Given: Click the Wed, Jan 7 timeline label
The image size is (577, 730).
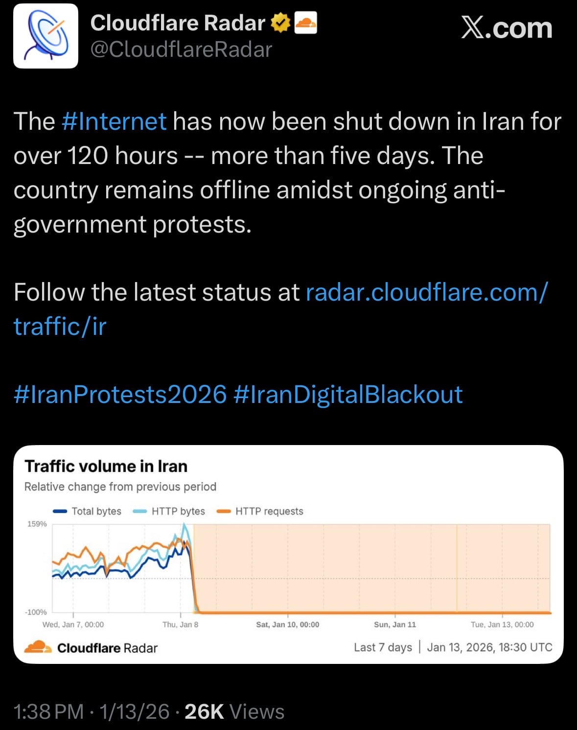Looking at the screenshot, I should pyautogui.click(x=73, y=625).
